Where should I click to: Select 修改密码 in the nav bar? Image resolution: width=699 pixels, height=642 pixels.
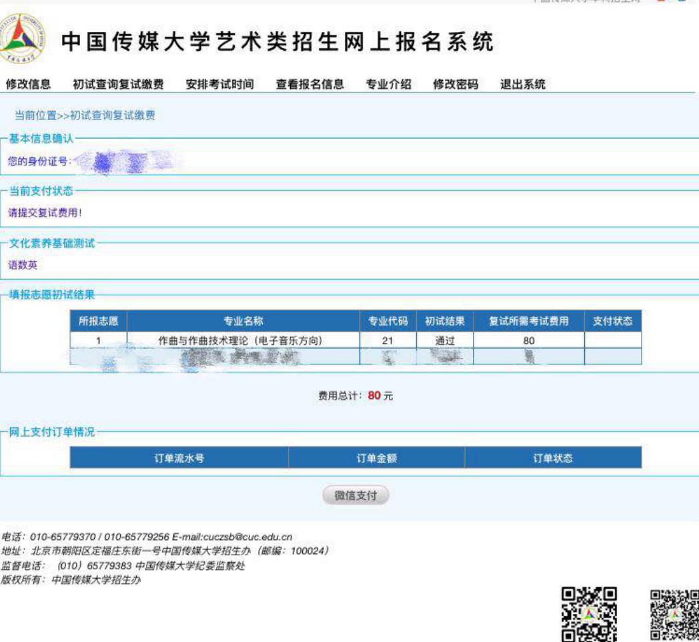click(456, 84)
